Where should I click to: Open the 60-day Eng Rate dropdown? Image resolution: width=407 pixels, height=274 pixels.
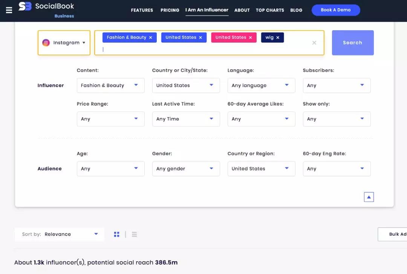(337, 168)
